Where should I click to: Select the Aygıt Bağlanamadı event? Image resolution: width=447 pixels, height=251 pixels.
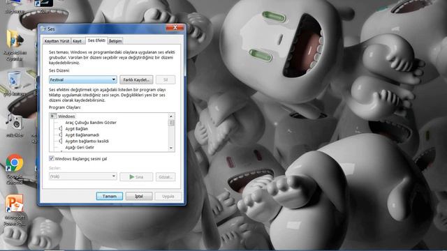point(82,135)
